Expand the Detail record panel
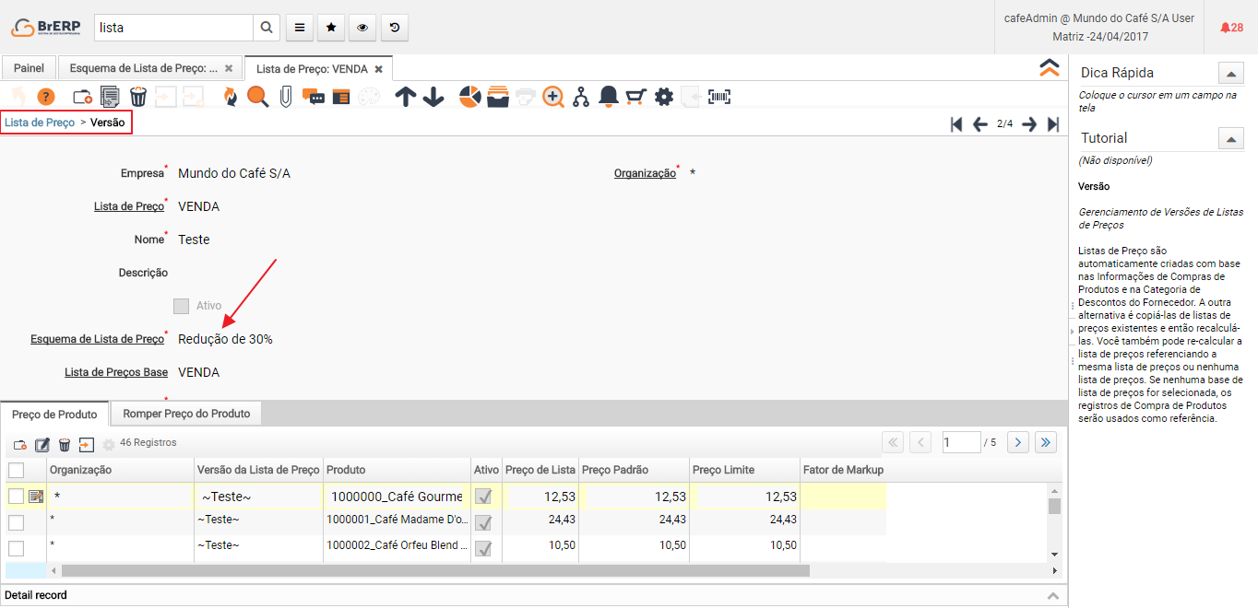Image resolution: width=1258 pixels, height=608 pixels. 1052,596
